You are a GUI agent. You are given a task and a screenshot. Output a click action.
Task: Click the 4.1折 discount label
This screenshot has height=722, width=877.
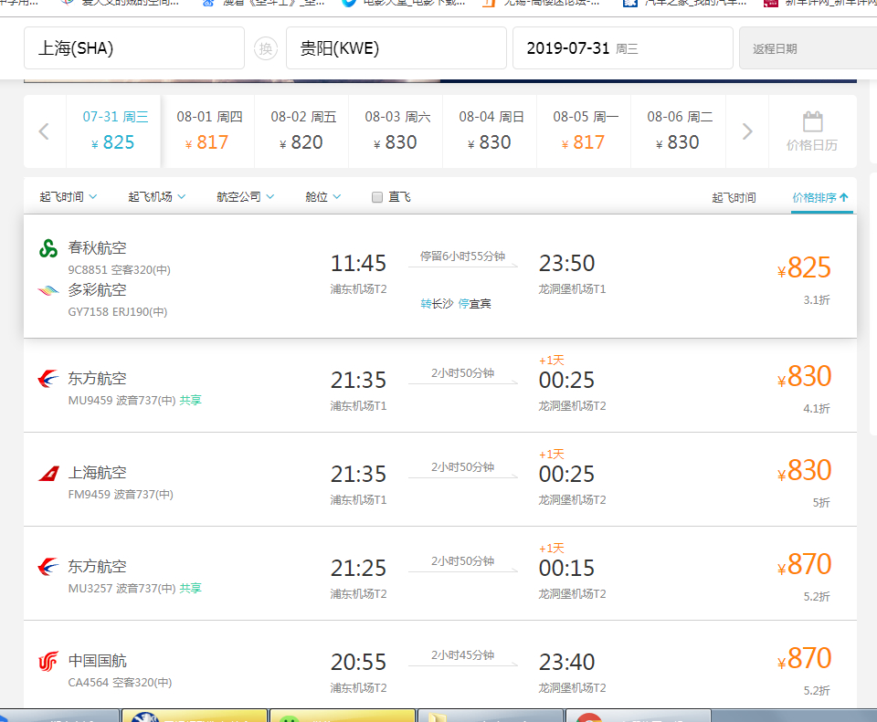pos(817,409)
